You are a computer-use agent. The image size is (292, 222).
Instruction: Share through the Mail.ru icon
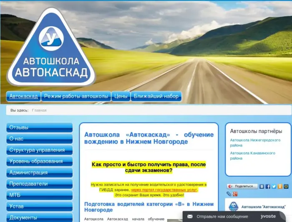[x=287, y=187]
